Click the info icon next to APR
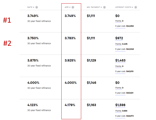The width and height of the screenshot is (156, 120). tap(73, 7)
